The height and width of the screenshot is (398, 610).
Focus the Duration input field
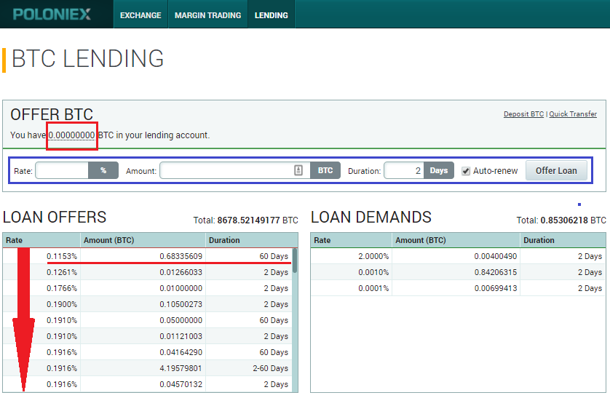[x=404, y=170]
